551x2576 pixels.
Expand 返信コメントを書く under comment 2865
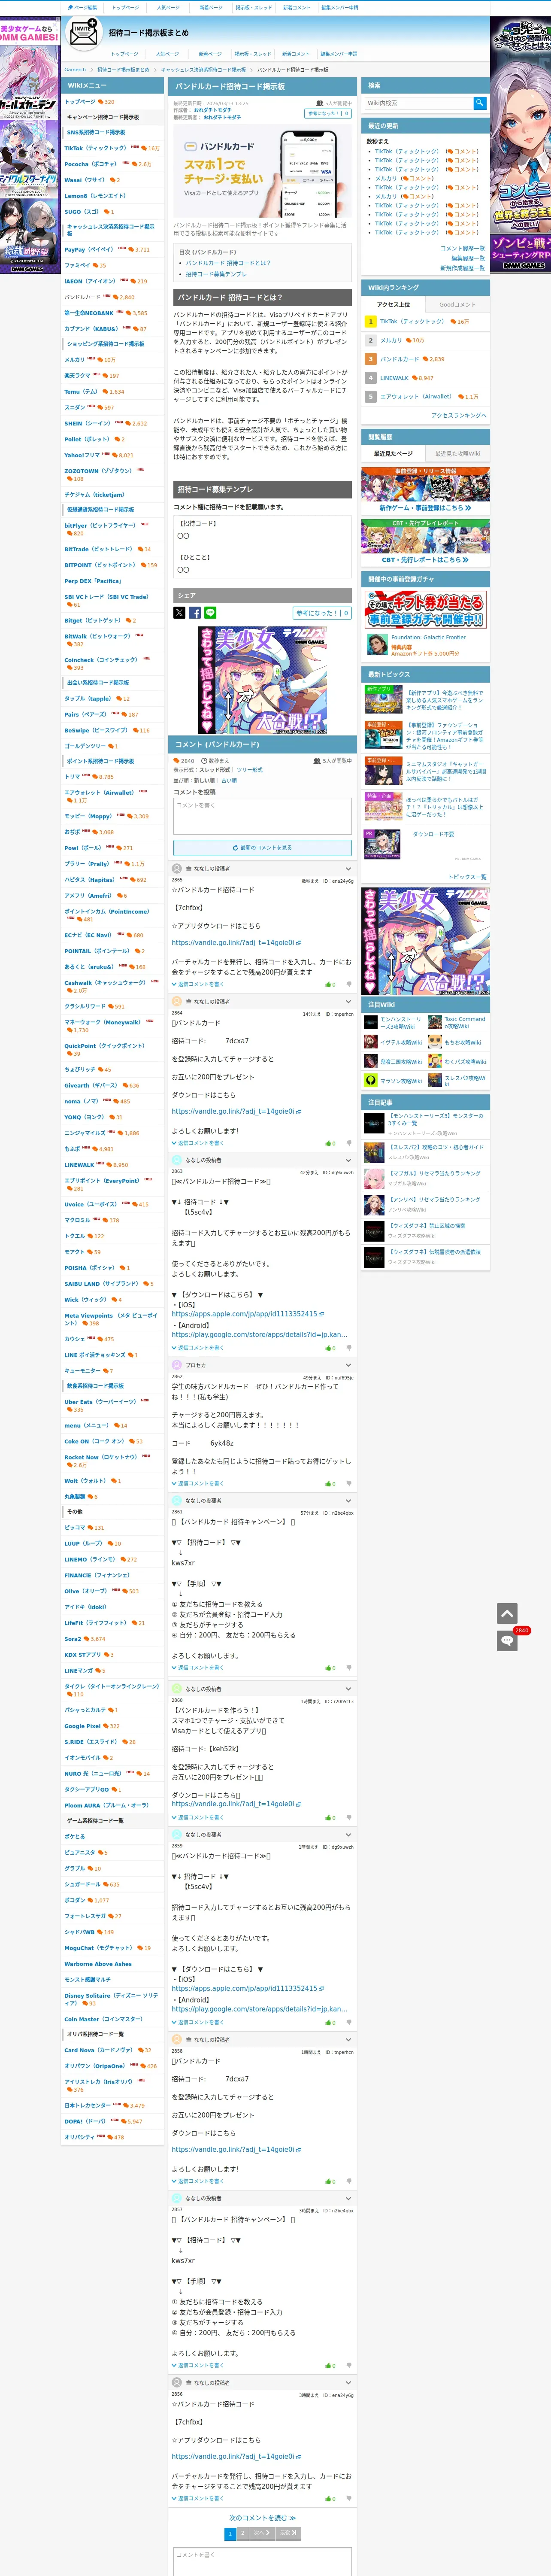198,984
